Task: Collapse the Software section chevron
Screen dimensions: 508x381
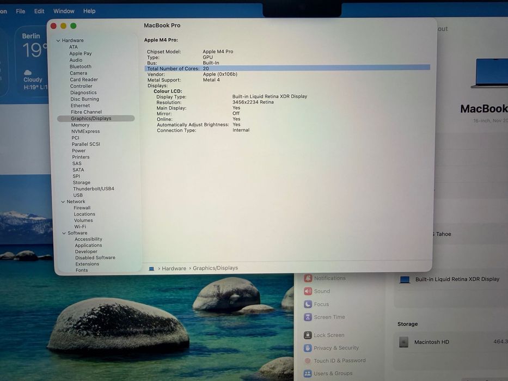Action: (x=64, y=233)
